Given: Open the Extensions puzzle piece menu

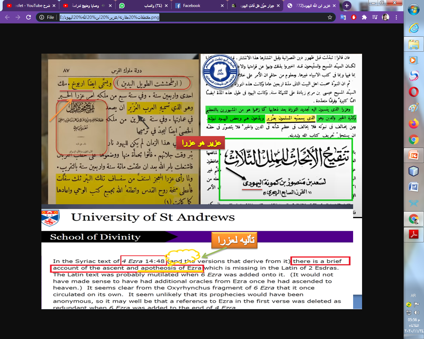Looking at the screenshot, I should [364, 17].
